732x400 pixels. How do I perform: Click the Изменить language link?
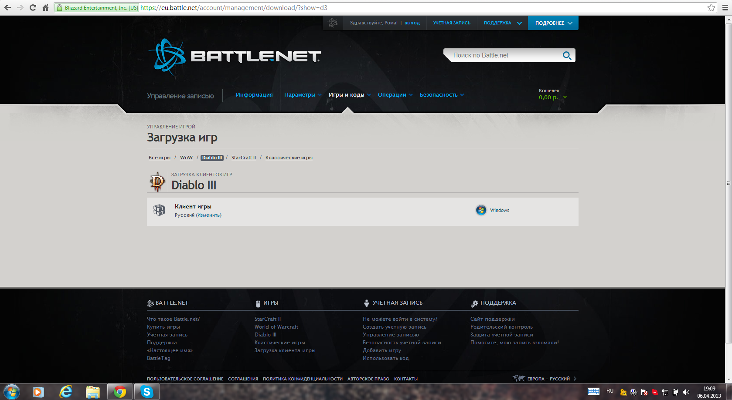click(209, 215)
